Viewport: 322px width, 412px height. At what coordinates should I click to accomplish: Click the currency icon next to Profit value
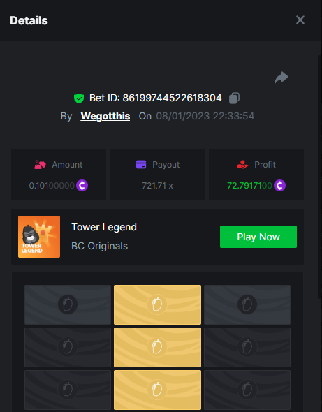(x=279, y=186)
